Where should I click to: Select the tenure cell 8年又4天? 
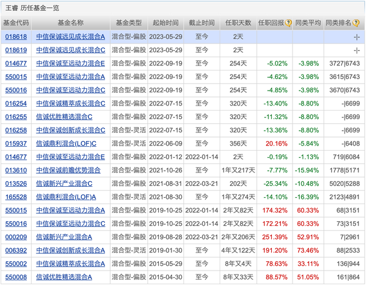coord(238,264)
